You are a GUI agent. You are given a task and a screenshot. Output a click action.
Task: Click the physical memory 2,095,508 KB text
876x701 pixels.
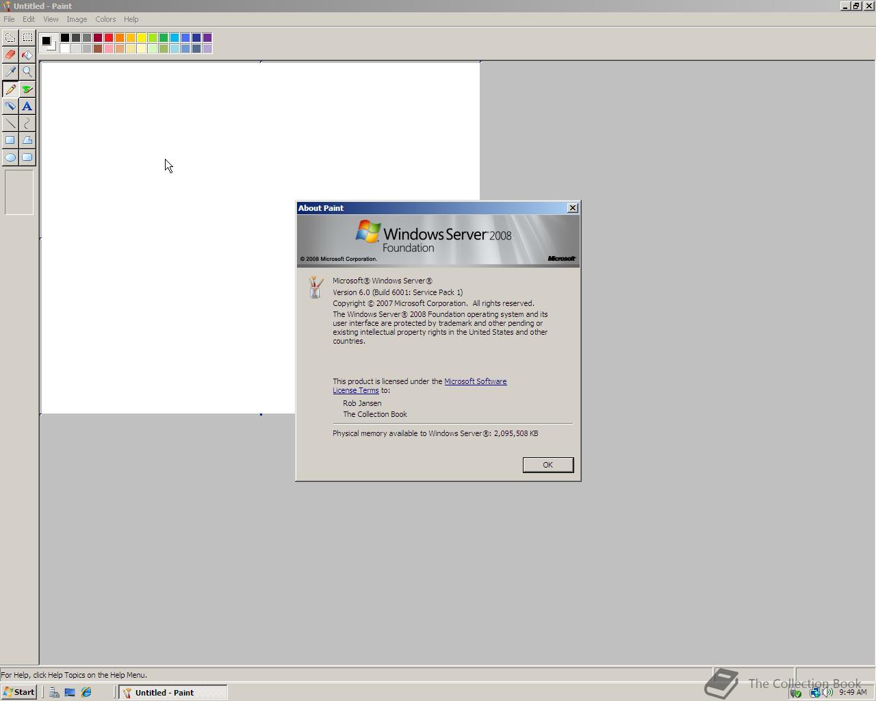[x=435, y=433]
